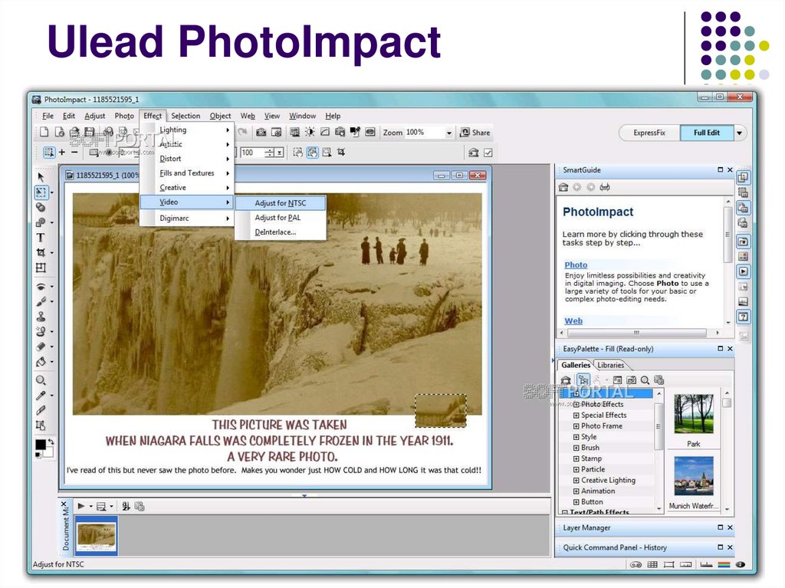
Task: Click the black foreground color swatch
Action: (40, 445)
